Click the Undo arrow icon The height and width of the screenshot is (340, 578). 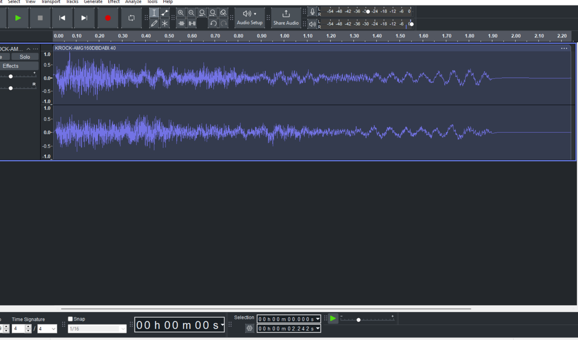(213, 24)
